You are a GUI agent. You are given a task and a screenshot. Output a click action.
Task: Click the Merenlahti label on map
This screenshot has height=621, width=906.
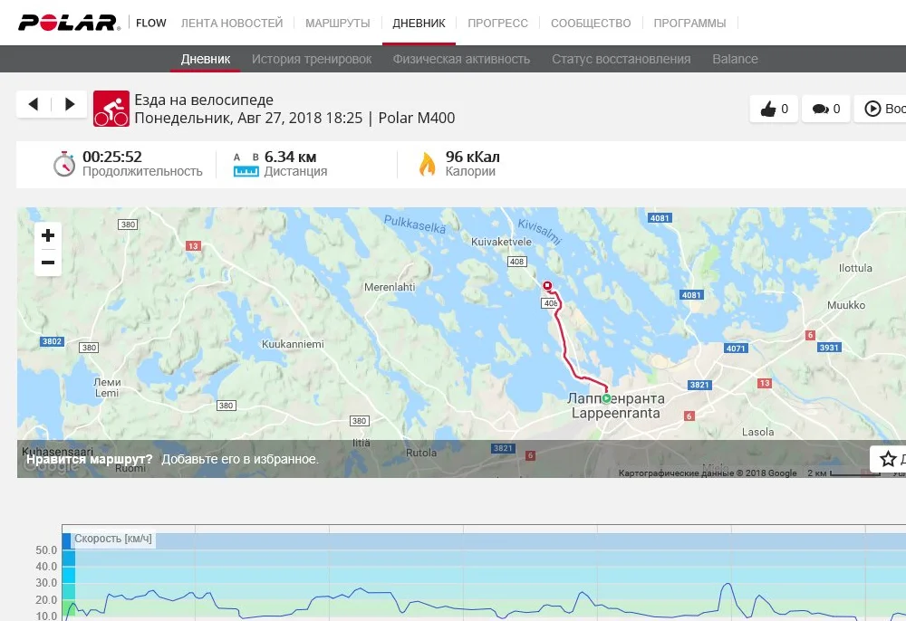[390, 287]
